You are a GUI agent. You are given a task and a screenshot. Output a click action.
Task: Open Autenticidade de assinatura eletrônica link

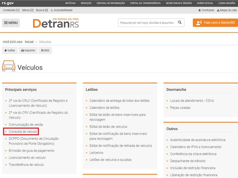click(x=198, y=140)
